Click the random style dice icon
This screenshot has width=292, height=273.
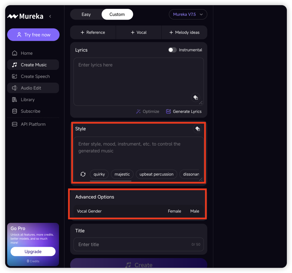click(197, 129)
